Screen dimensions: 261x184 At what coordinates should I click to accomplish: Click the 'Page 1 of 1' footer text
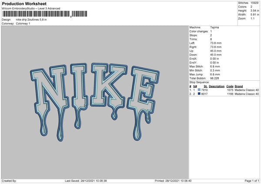pyautogui.click(x=252, y=181)
